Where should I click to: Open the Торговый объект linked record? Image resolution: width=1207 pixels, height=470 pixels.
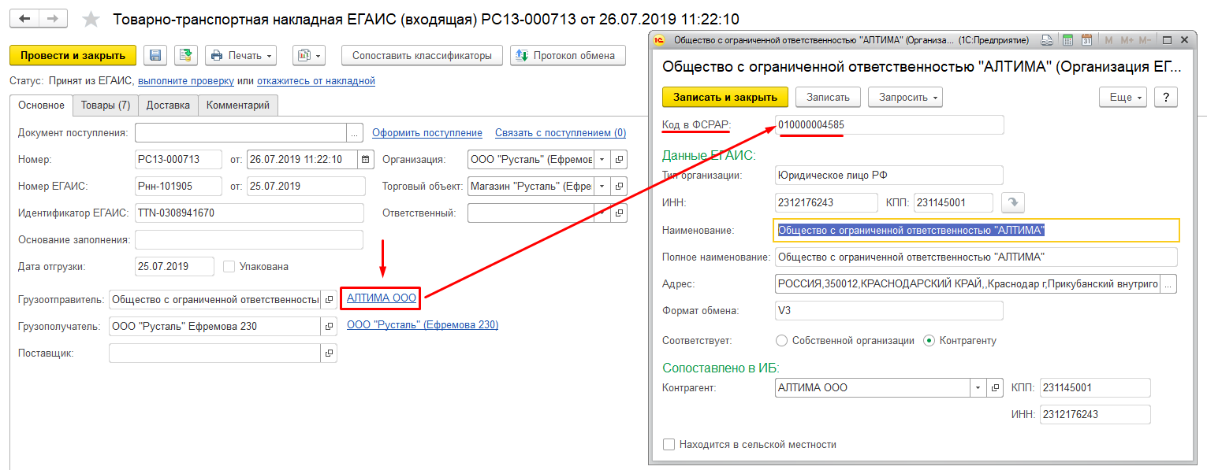coord(620,187)
